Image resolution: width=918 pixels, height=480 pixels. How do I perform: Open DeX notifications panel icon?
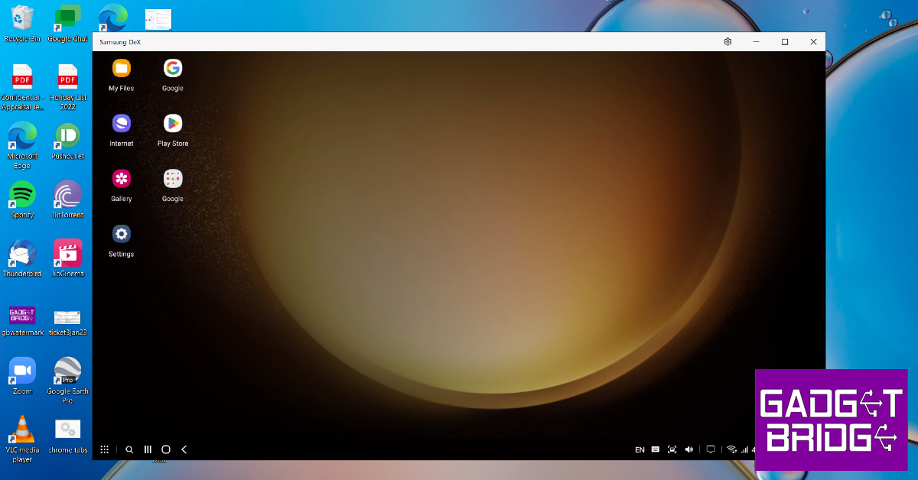point(710,449)
